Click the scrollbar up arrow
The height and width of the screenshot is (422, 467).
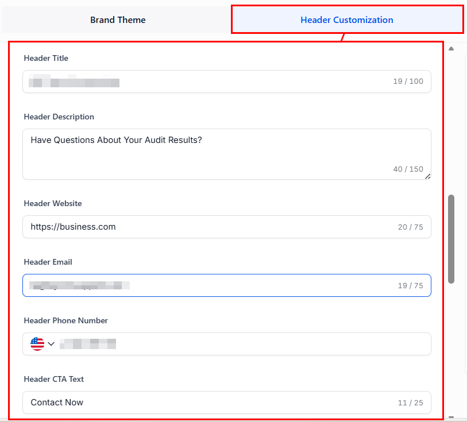point(451,48)
